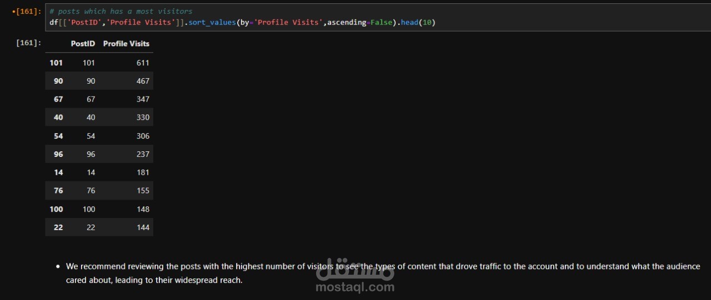
Task: Click Profile Visits value 330
Action: pyautogui.click(x=143, y=118)
